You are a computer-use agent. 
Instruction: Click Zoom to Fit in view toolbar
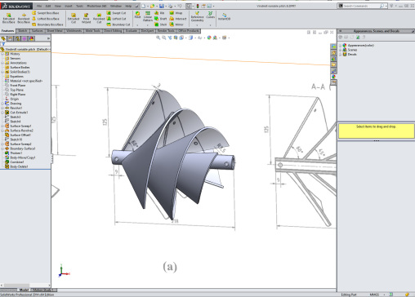click(158, 38)
